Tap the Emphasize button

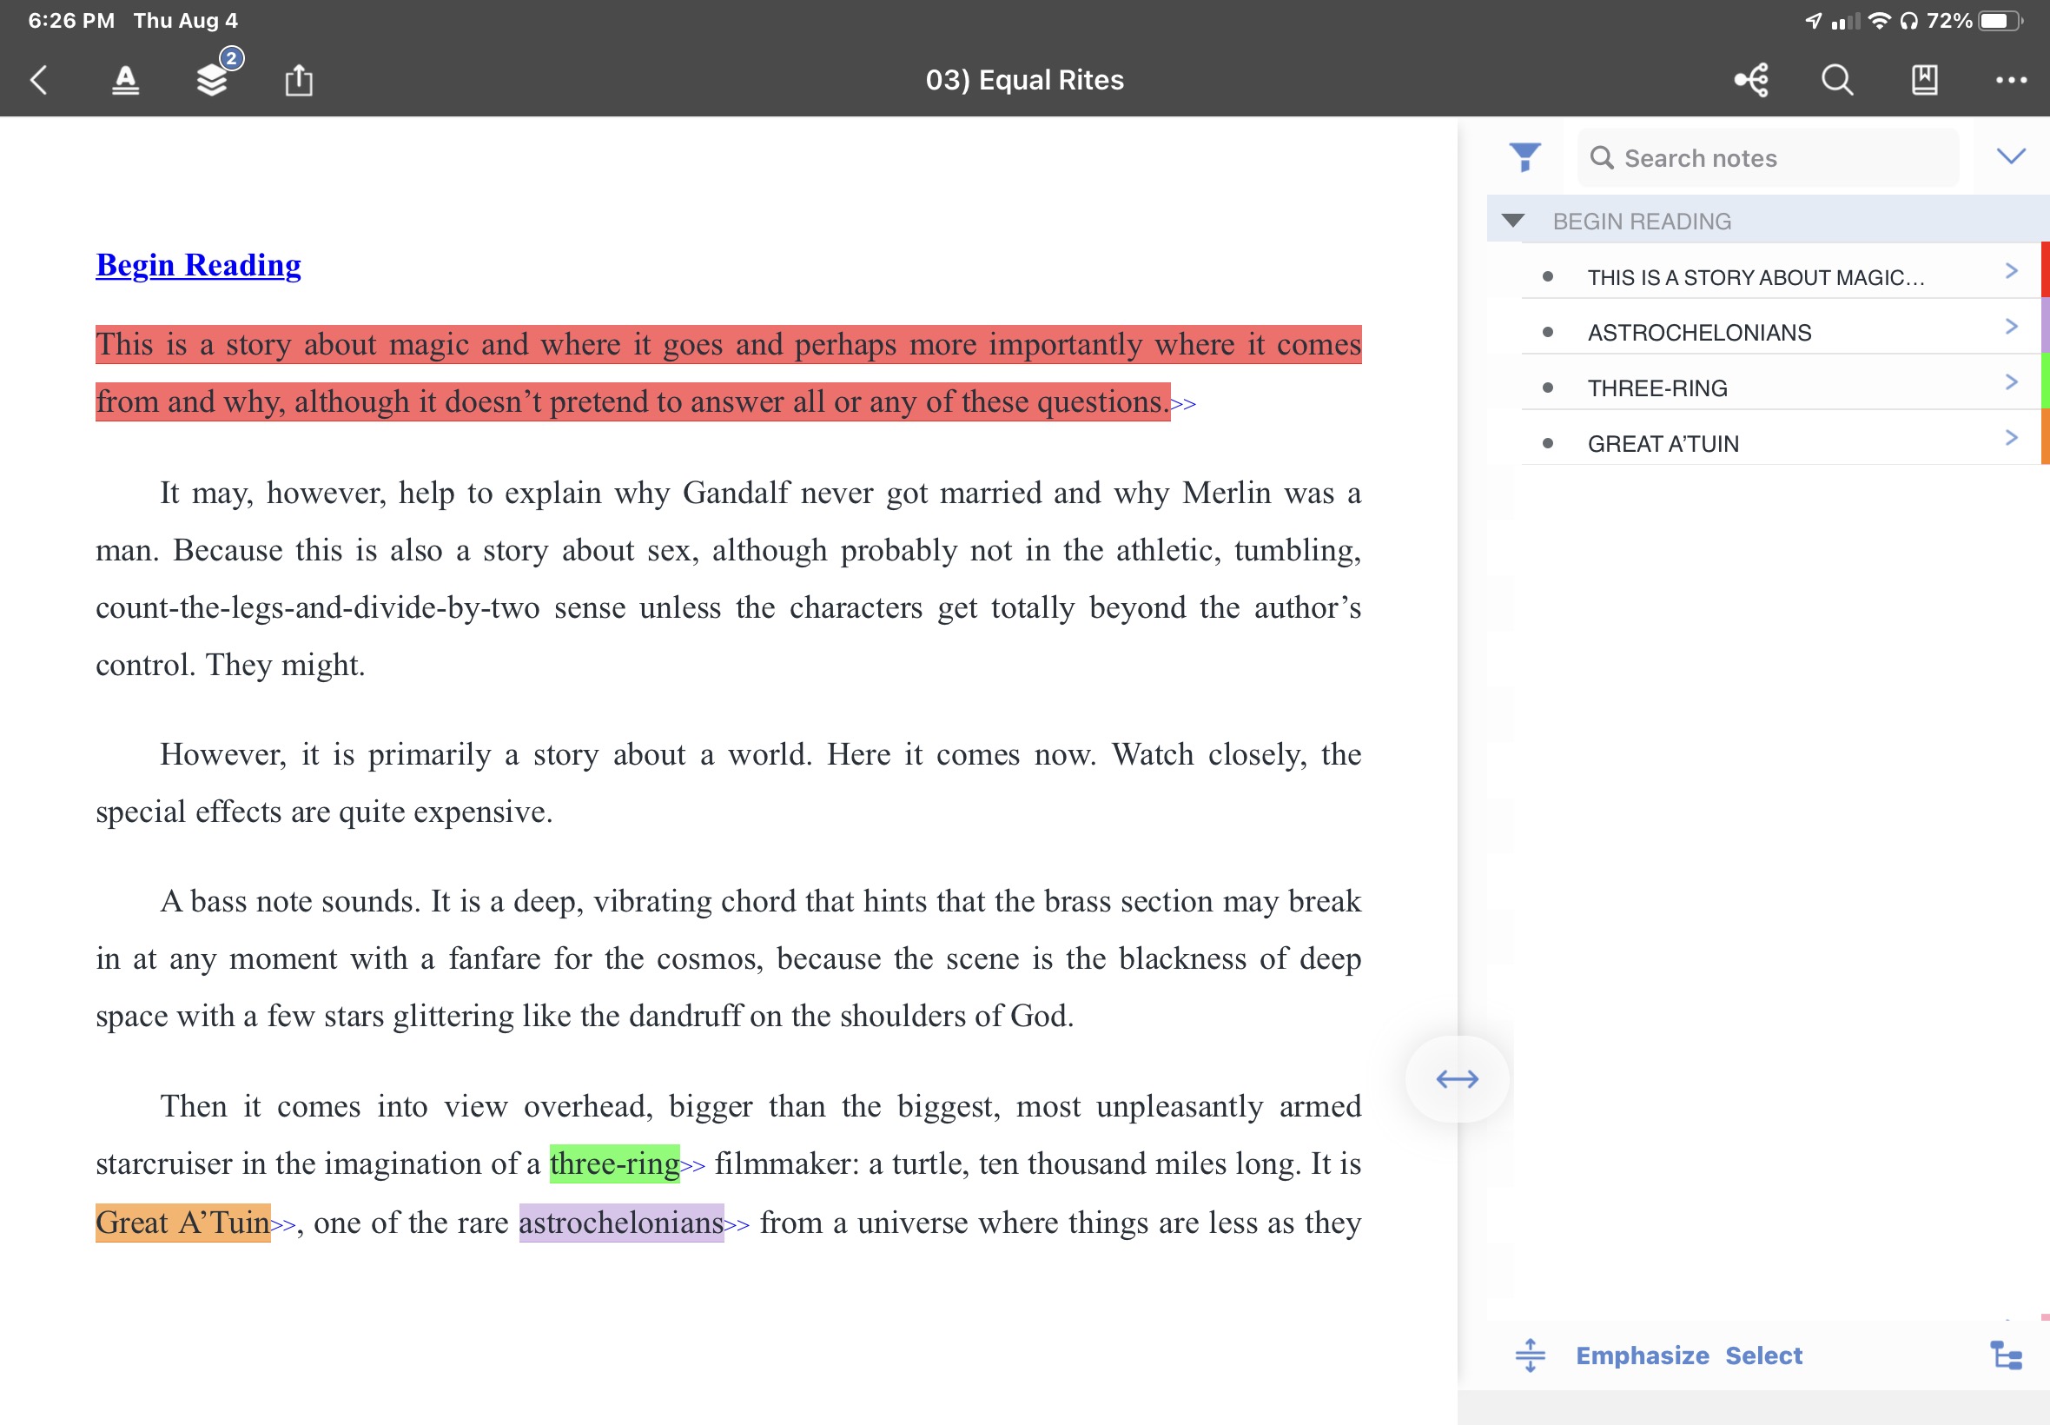pos(1642,1355)
